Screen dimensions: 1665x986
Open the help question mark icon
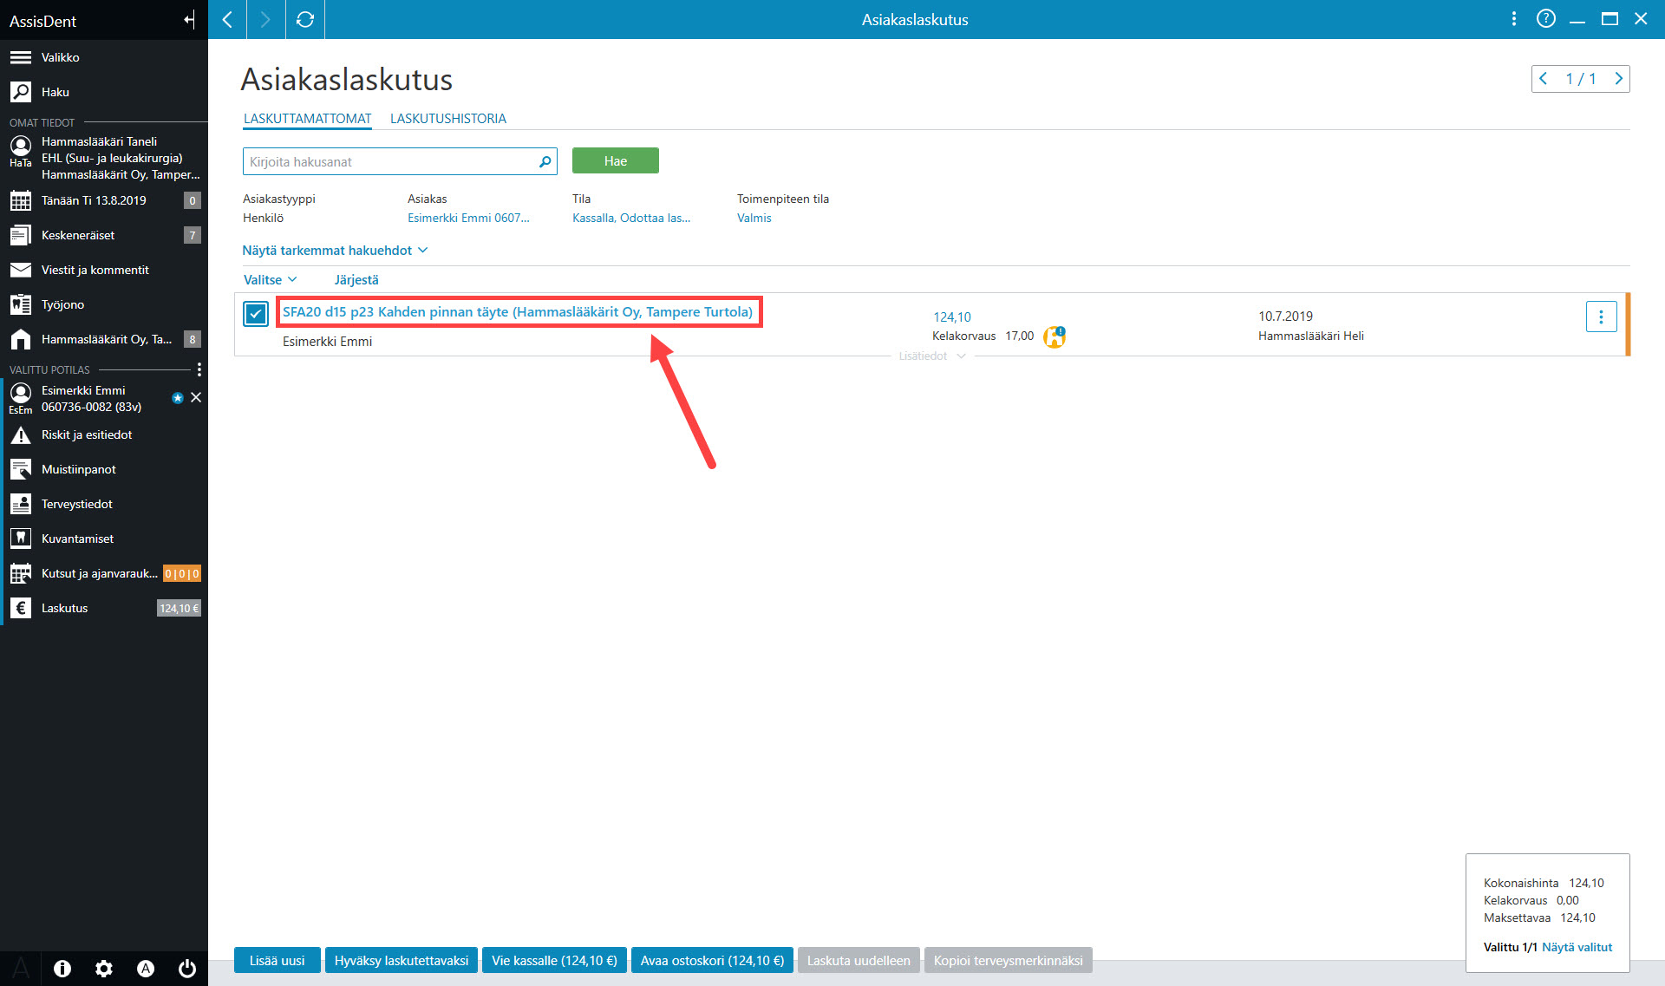click(1545, 19)
